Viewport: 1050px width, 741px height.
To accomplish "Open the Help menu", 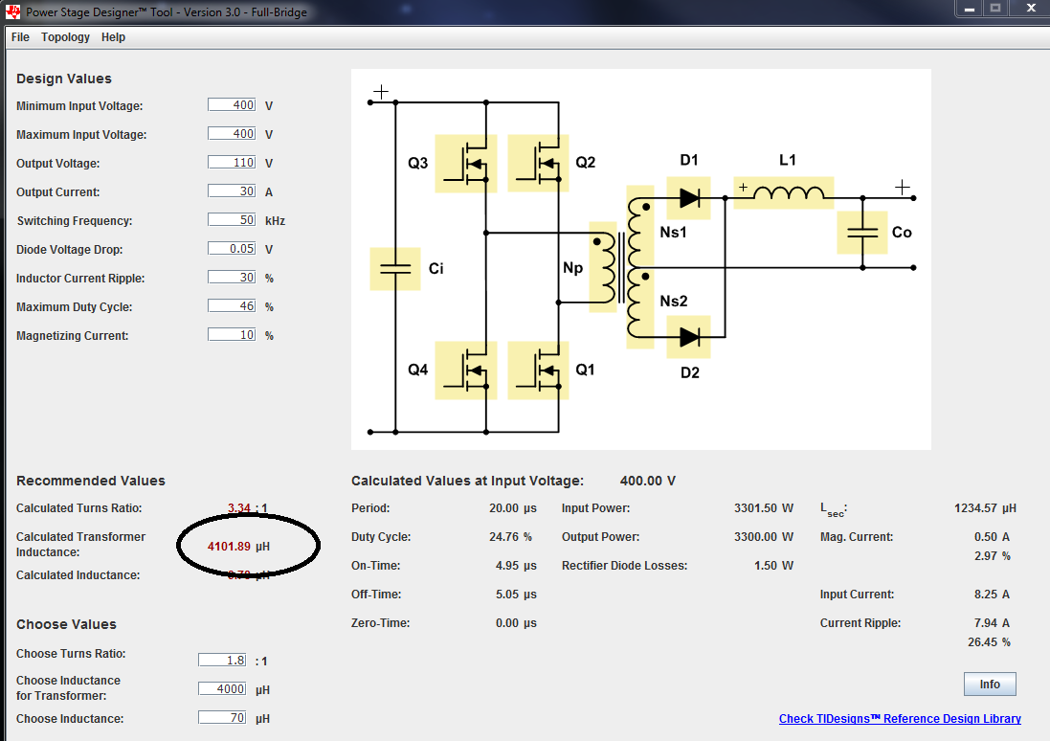I will [x=113, y=36].
